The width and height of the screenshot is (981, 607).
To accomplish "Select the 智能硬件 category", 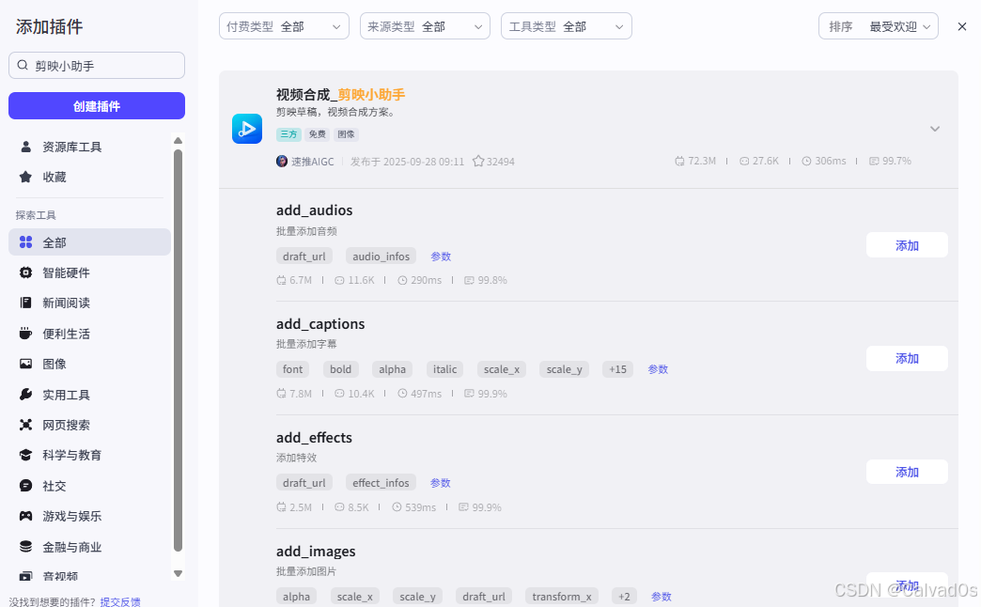I will pyautogui.click(x=89, y=272).
